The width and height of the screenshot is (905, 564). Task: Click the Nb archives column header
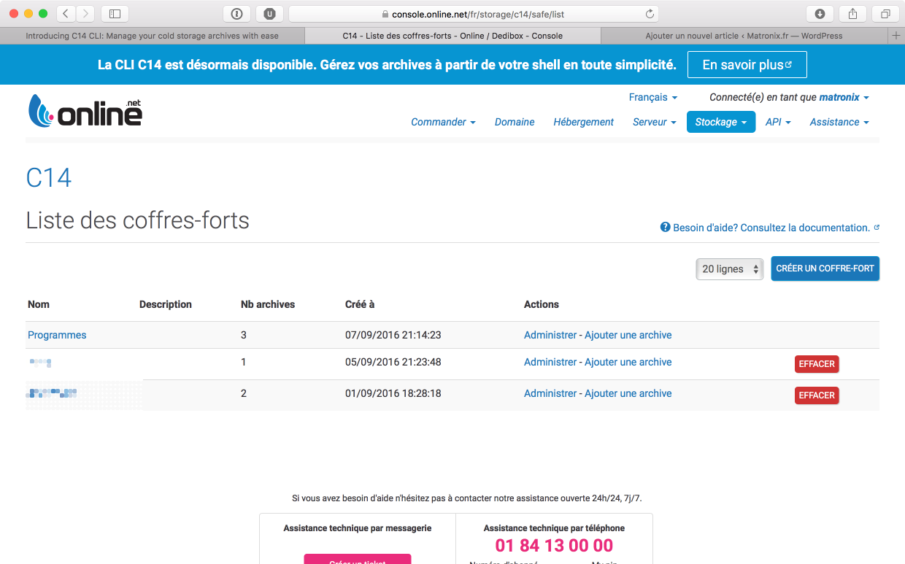click(268, 304)
